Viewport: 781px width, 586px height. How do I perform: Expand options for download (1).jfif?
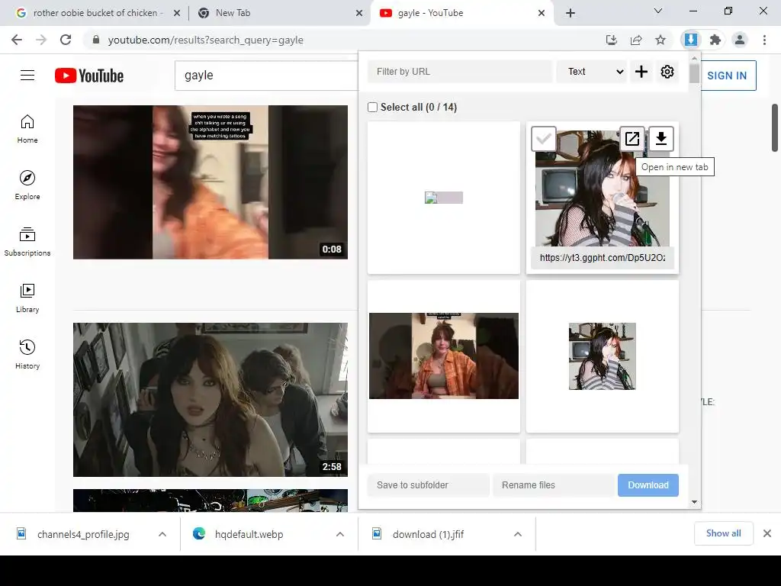point(518,534)
